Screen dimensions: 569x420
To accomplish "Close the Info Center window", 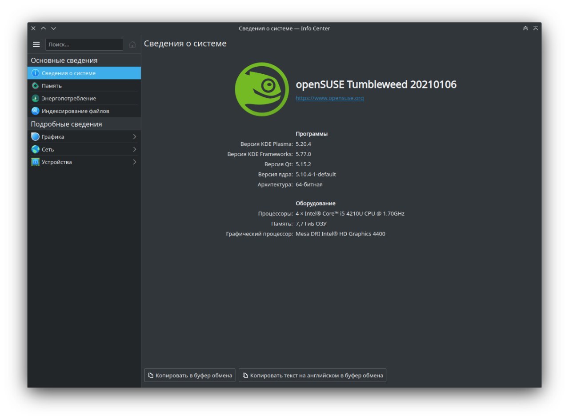I will tap(33, 28).
